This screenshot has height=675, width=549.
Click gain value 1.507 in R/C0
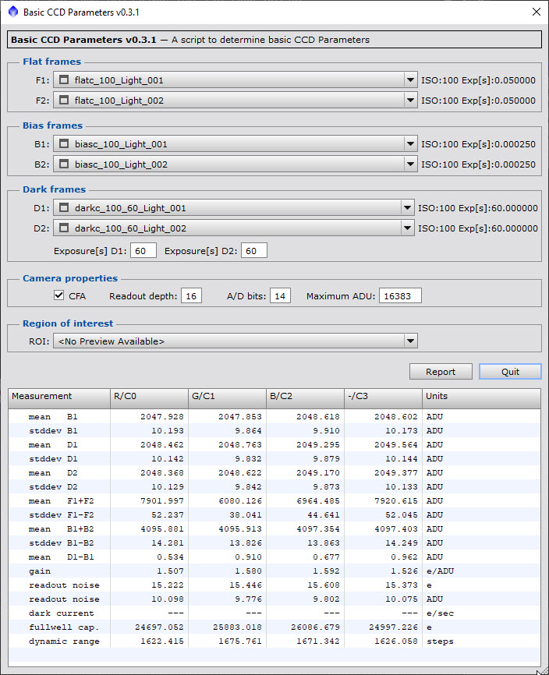[170, 571]
